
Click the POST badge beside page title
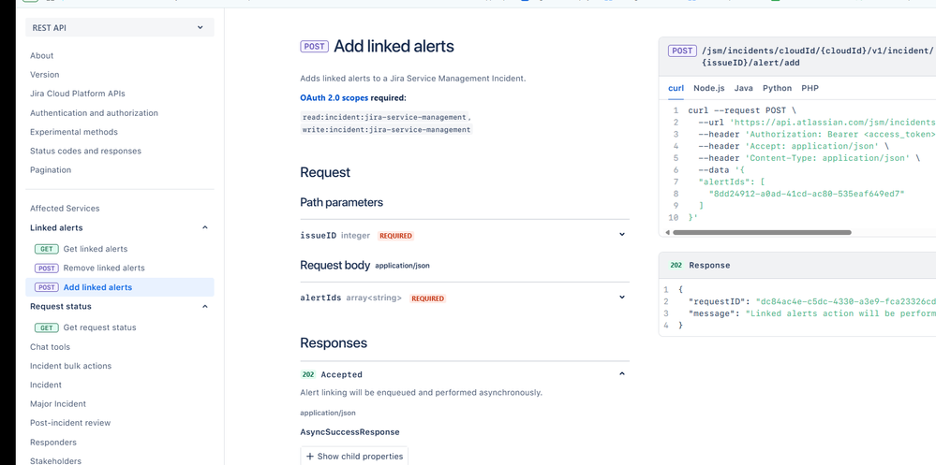[x=315, y=47]
